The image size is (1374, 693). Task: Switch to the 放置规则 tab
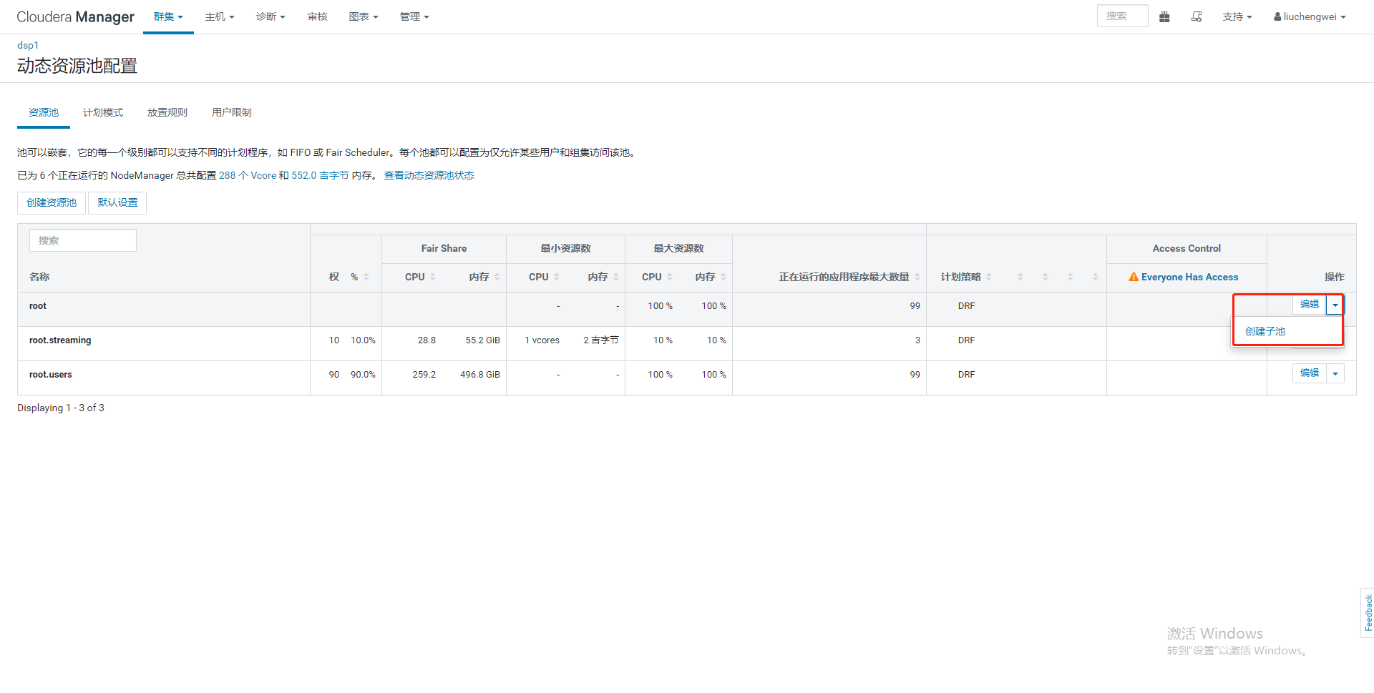coord(167,112)
